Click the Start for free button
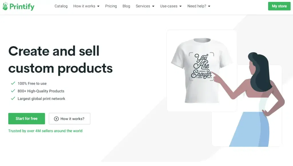Screen dimensions: 293x166 pos(26,118)
